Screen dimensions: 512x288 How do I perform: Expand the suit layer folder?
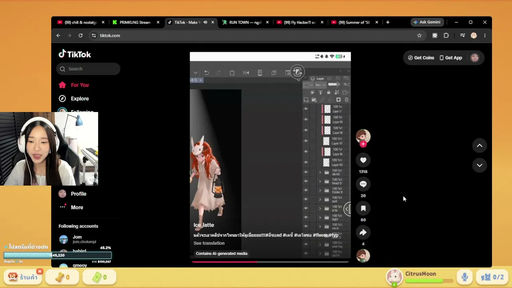point(320,199)
